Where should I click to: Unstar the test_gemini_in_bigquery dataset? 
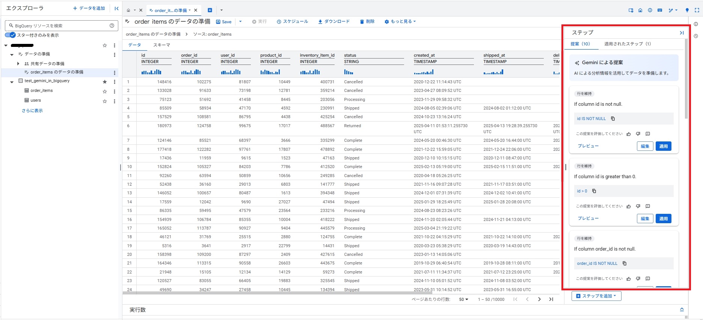(x=105, y=81)
